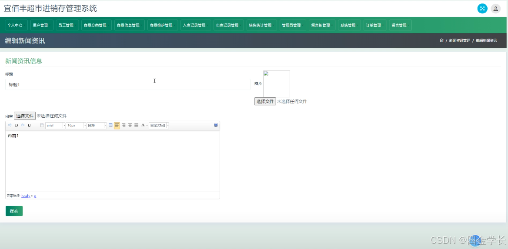
Task: Click the undo icon in editor toolbar
Action: [x=10, y=125]
